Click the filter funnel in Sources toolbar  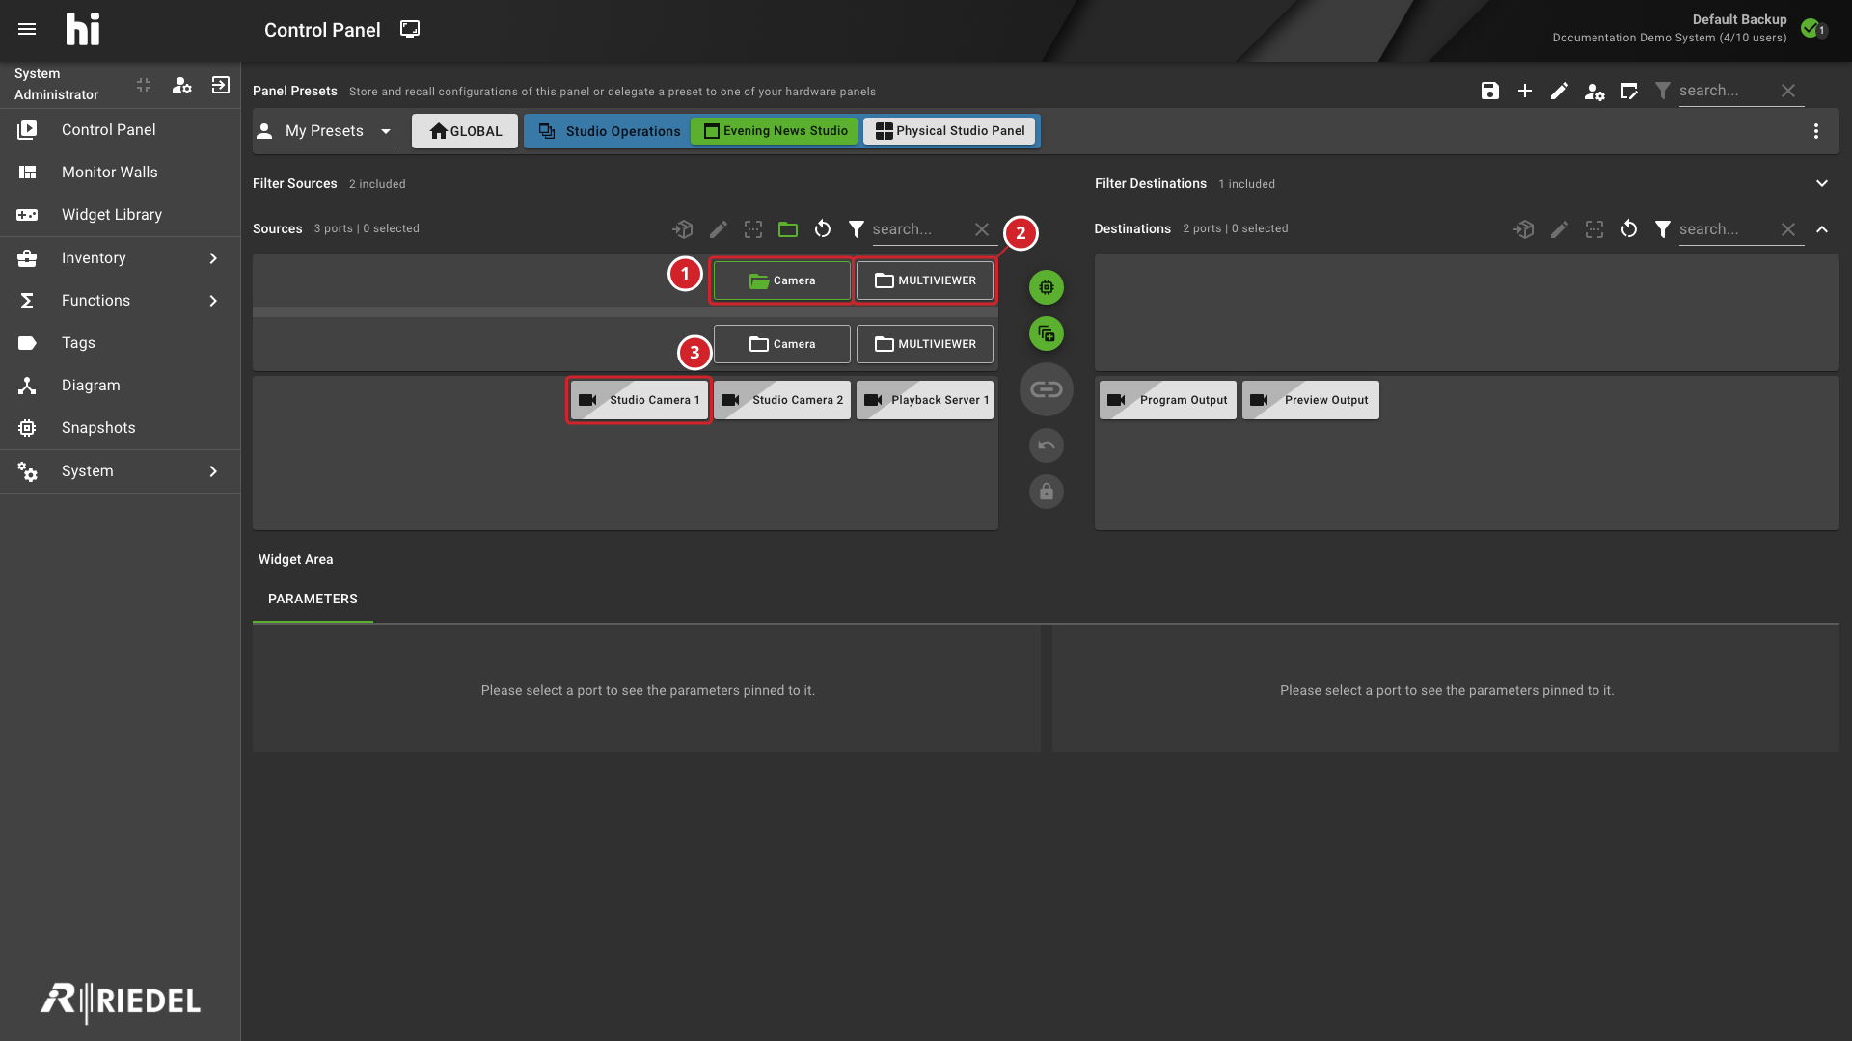857,229
